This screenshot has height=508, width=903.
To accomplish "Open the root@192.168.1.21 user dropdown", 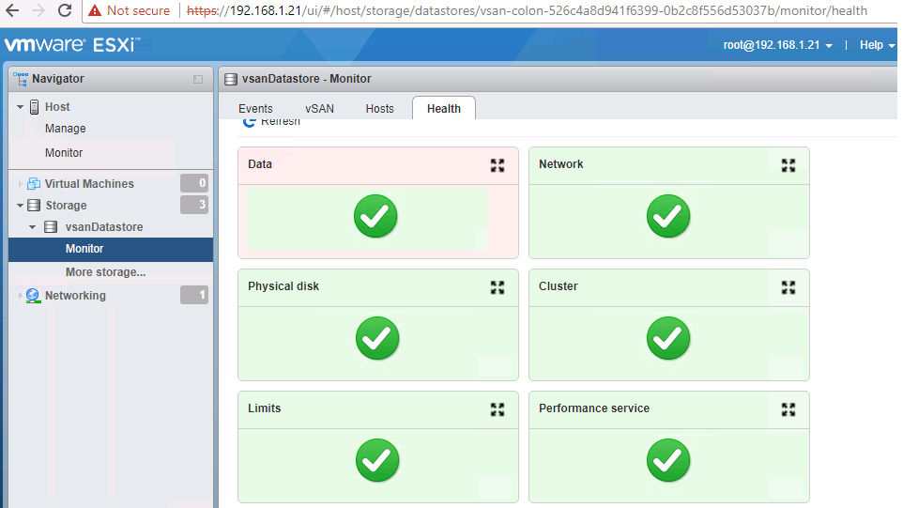I will point(777,45).
